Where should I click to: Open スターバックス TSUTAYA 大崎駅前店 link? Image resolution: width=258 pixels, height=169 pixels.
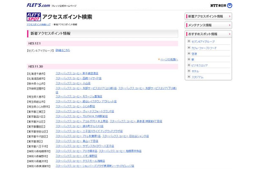[82, 116]
